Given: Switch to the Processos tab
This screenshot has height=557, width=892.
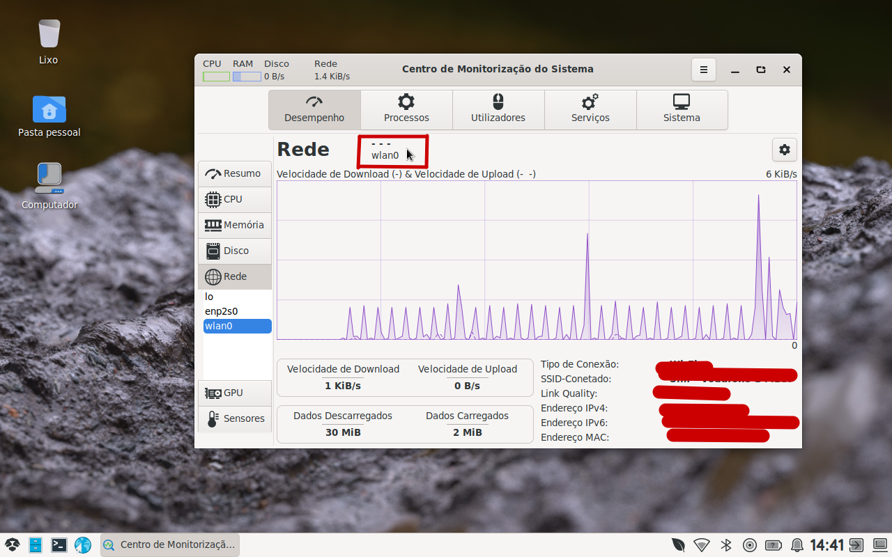Looking at the screenshot, I should [406, 109].
